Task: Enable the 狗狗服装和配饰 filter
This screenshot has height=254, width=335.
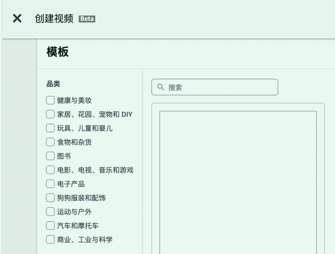Action: 50,198
